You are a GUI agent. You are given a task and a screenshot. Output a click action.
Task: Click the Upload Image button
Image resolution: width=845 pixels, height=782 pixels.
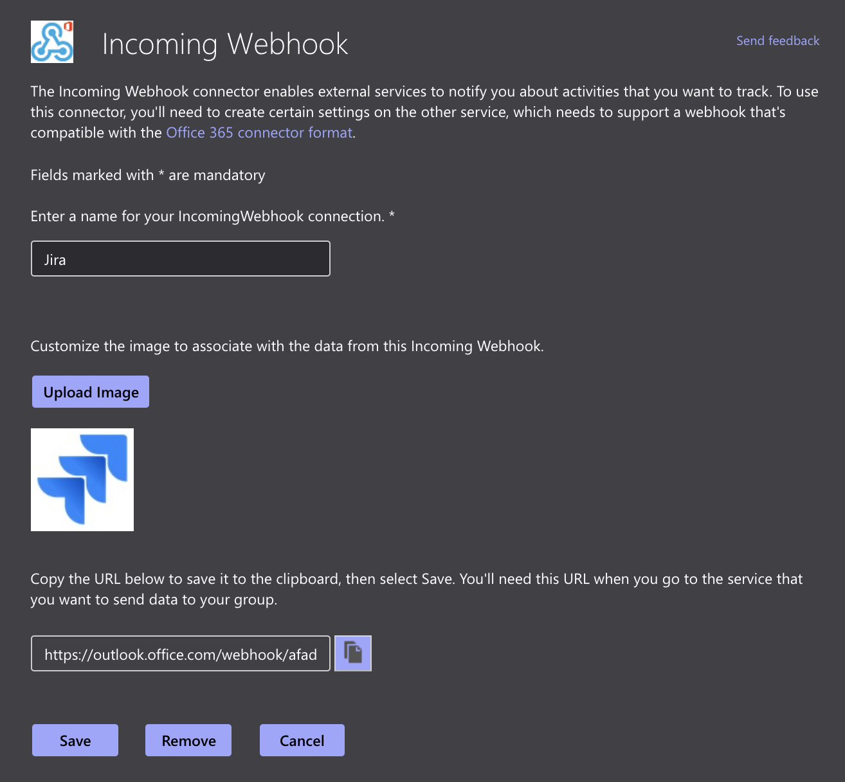[91, 392]
